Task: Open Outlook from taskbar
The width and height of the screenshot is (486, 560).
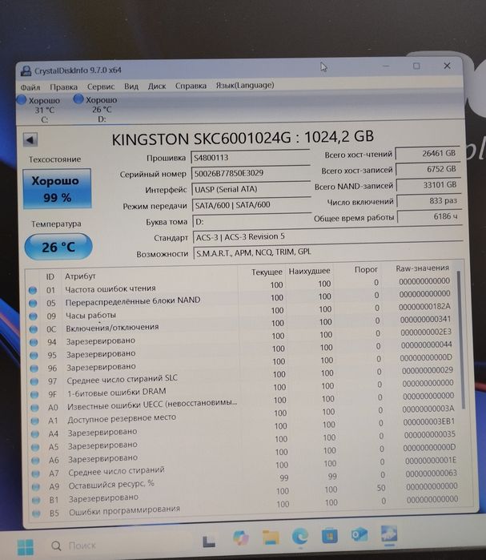Action: [359, 535]
